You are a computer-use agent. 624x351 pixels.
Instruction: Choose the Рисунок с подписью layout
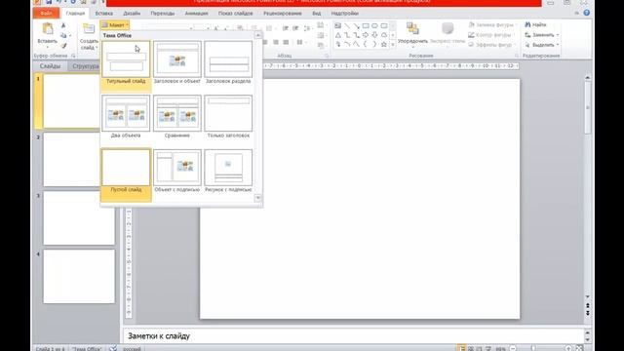[228, 172]
